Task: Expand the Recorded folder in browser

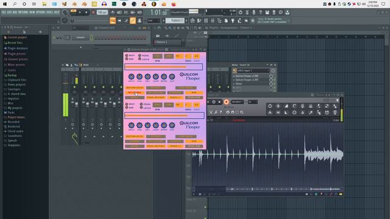Action: (x=12, y=122)
